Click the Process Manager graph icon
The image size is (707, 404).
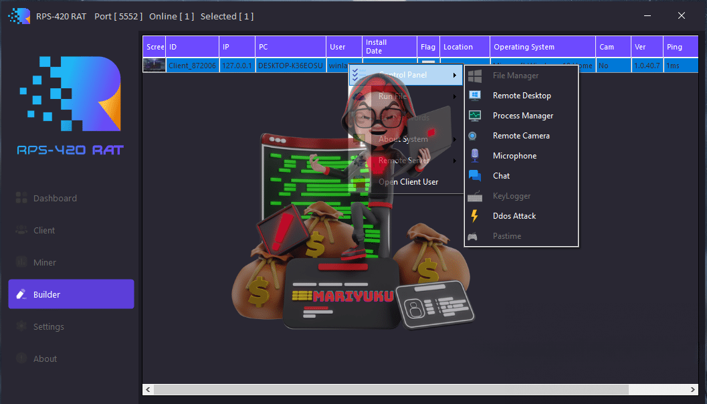tap(475, 116)
